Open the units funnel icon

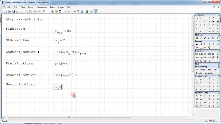click(78, 11)
